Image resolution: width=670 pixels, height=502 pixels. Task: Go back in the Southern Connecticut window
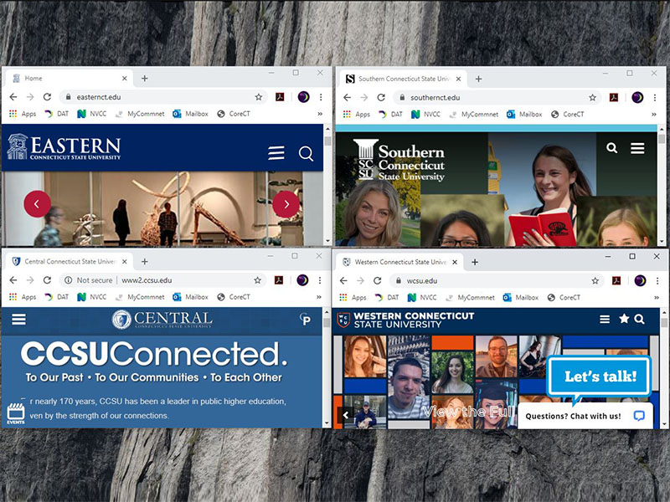click(x=347, y=97)
